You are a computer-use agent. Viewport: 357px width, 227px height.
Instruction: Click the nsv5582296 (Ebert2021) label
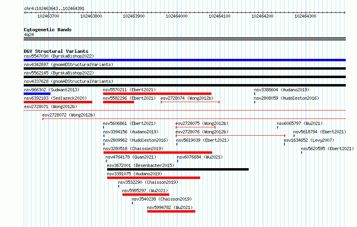tap(129, 98)
